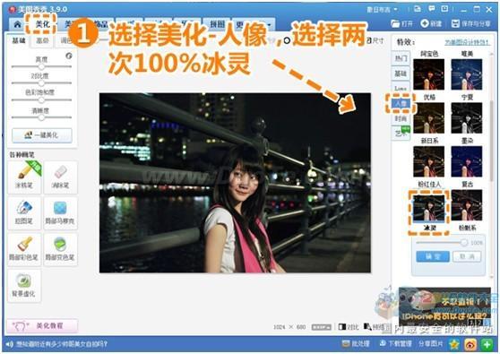Cancel effect with the 取消 button

(x=467, y=256)
